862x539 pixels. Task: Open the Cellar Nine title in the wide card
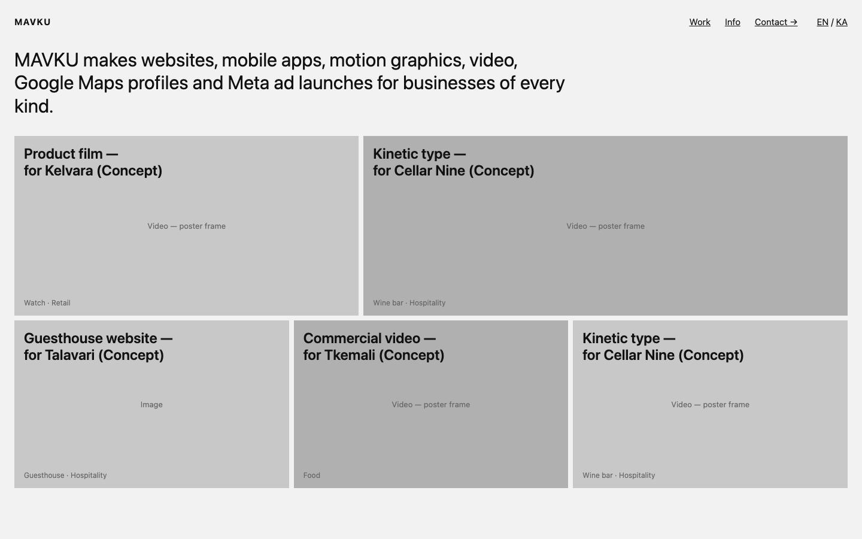[x=453, y=162]
